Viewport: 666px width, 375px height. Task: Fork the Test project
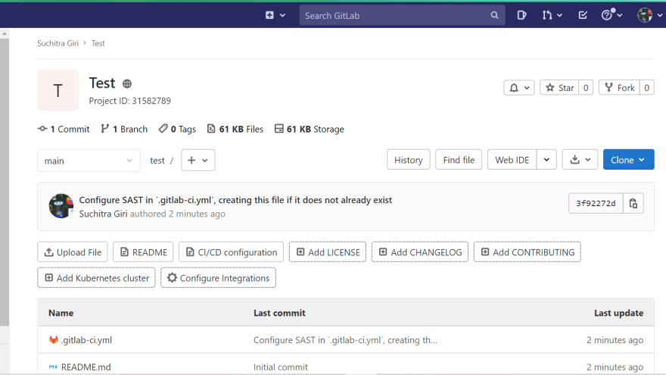[619, 88]
